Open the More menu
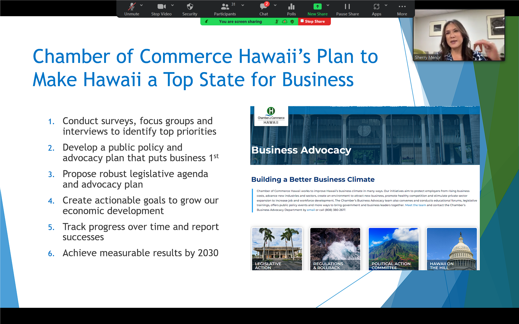519x324 pixels. [x=402, y=9]
